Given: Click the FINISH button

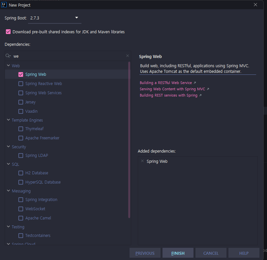Looking at the screenshot, I should point(178,253).
